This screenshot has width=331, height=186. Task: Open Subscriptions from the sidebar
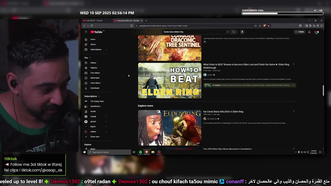click(96, 49)
